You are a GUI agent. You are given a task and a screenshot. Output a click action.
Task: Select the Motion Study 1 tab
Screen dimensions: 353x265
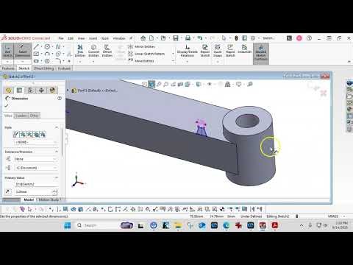pyautogui.click(x=50, y=199)
